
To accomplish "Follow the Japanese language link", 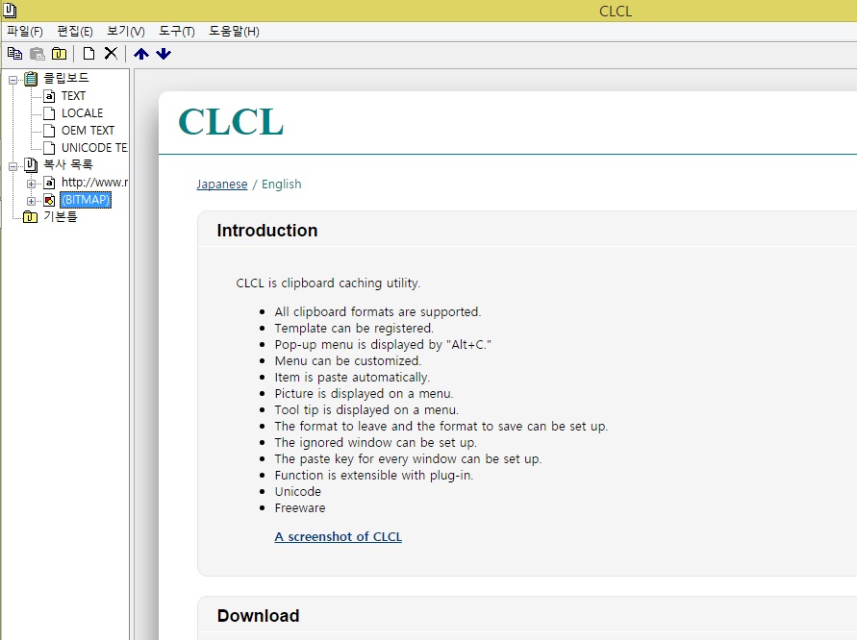I will coord(222,185).
